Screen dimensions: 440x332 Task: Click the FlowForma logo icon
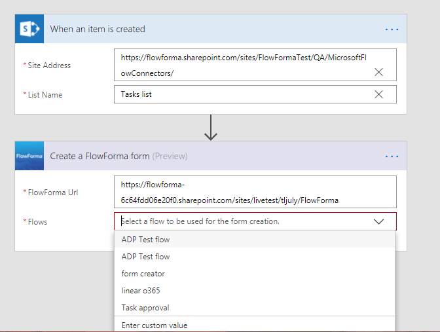29,156
